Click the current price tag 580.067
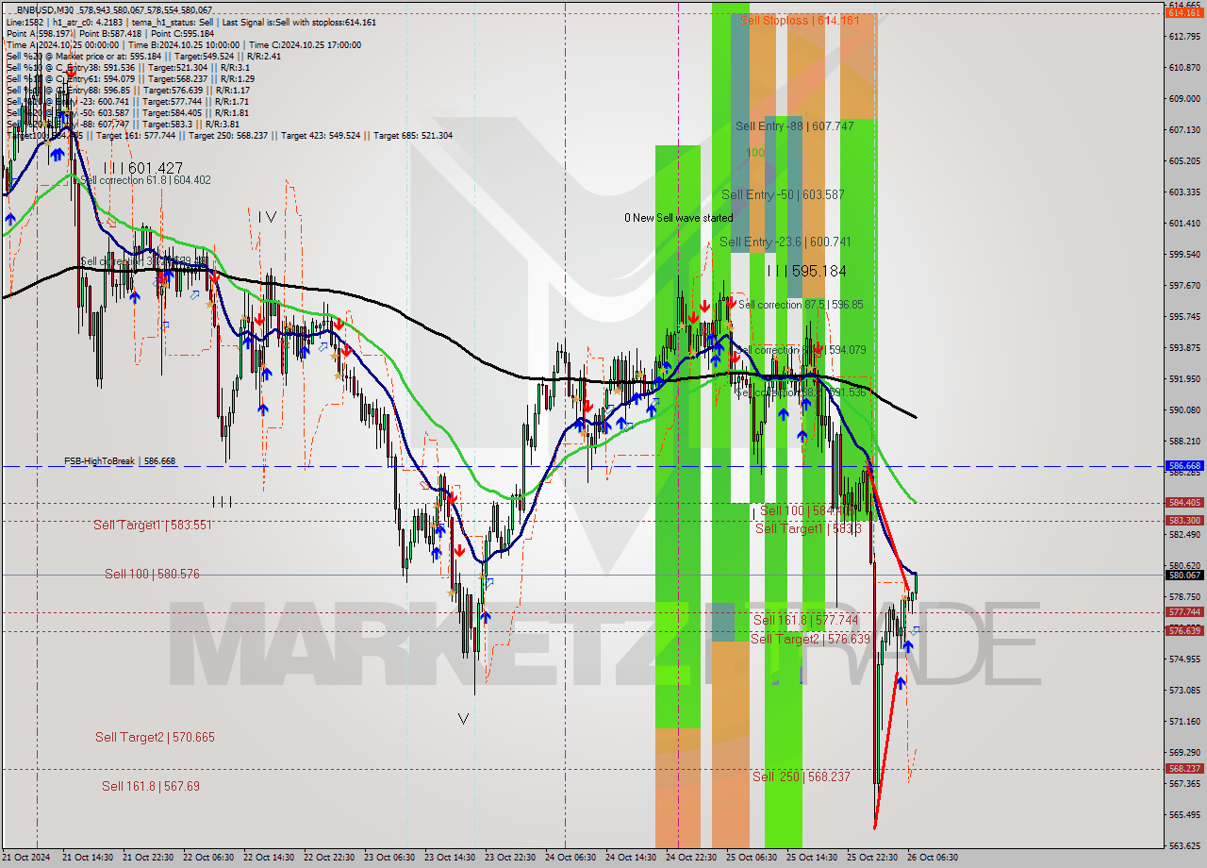 pyautogui.click(x=1184, y=575)
